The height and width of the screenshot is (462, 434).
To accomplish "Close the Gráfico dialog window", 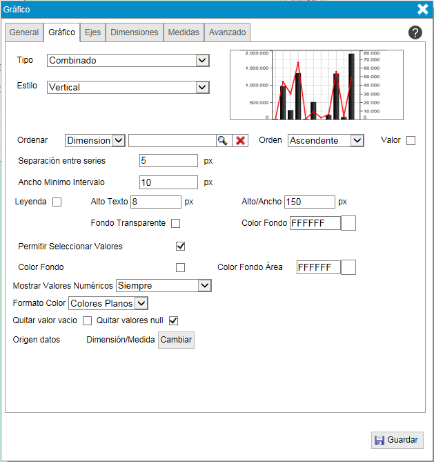I will (423, 9).
